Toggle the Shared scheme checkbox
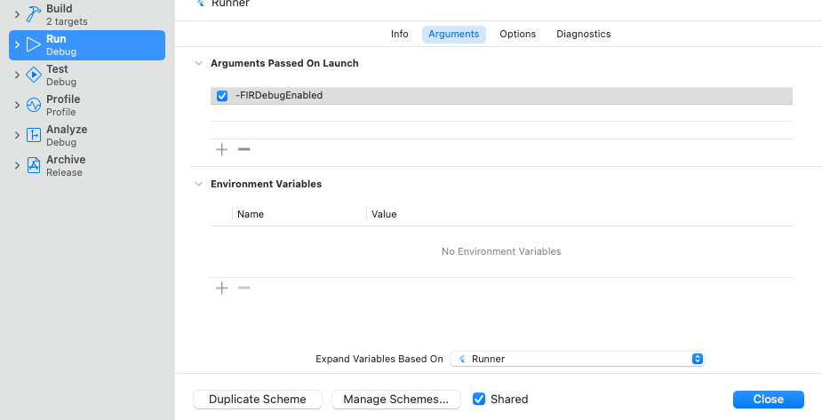822x420 pixels. point(479,399)
